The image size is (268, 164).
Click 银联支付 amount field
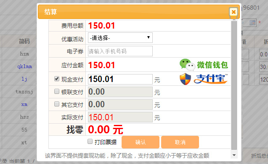pyautogui.click(x=120, y=92)
